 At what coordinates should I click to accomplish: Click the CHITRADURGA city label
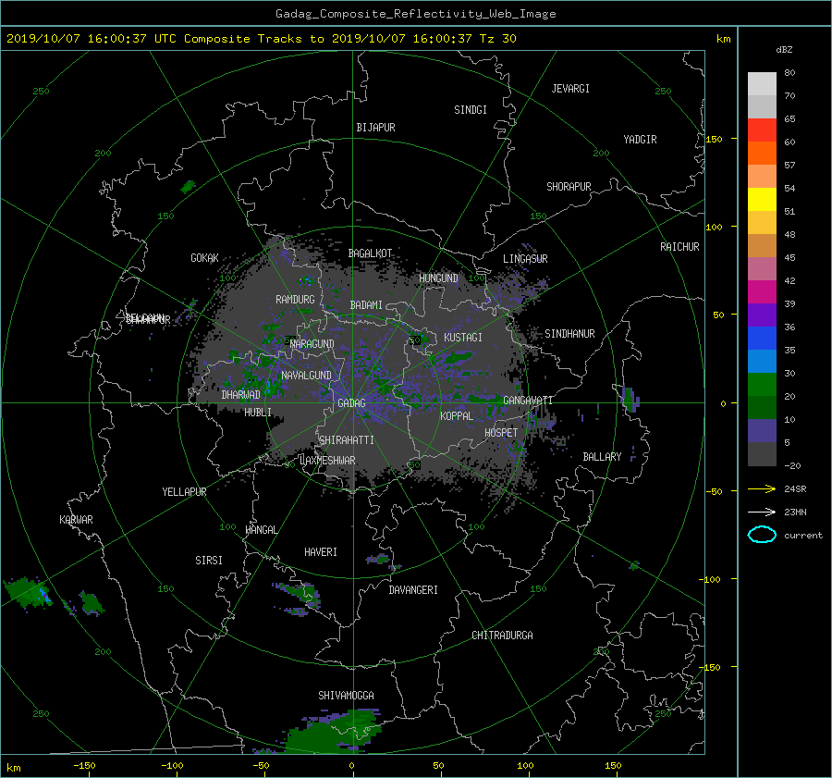tap(502, 636)
